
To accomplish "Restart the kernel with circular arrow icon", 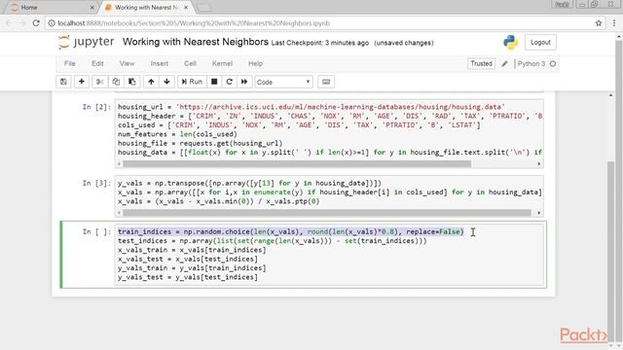I will (230, 82).
